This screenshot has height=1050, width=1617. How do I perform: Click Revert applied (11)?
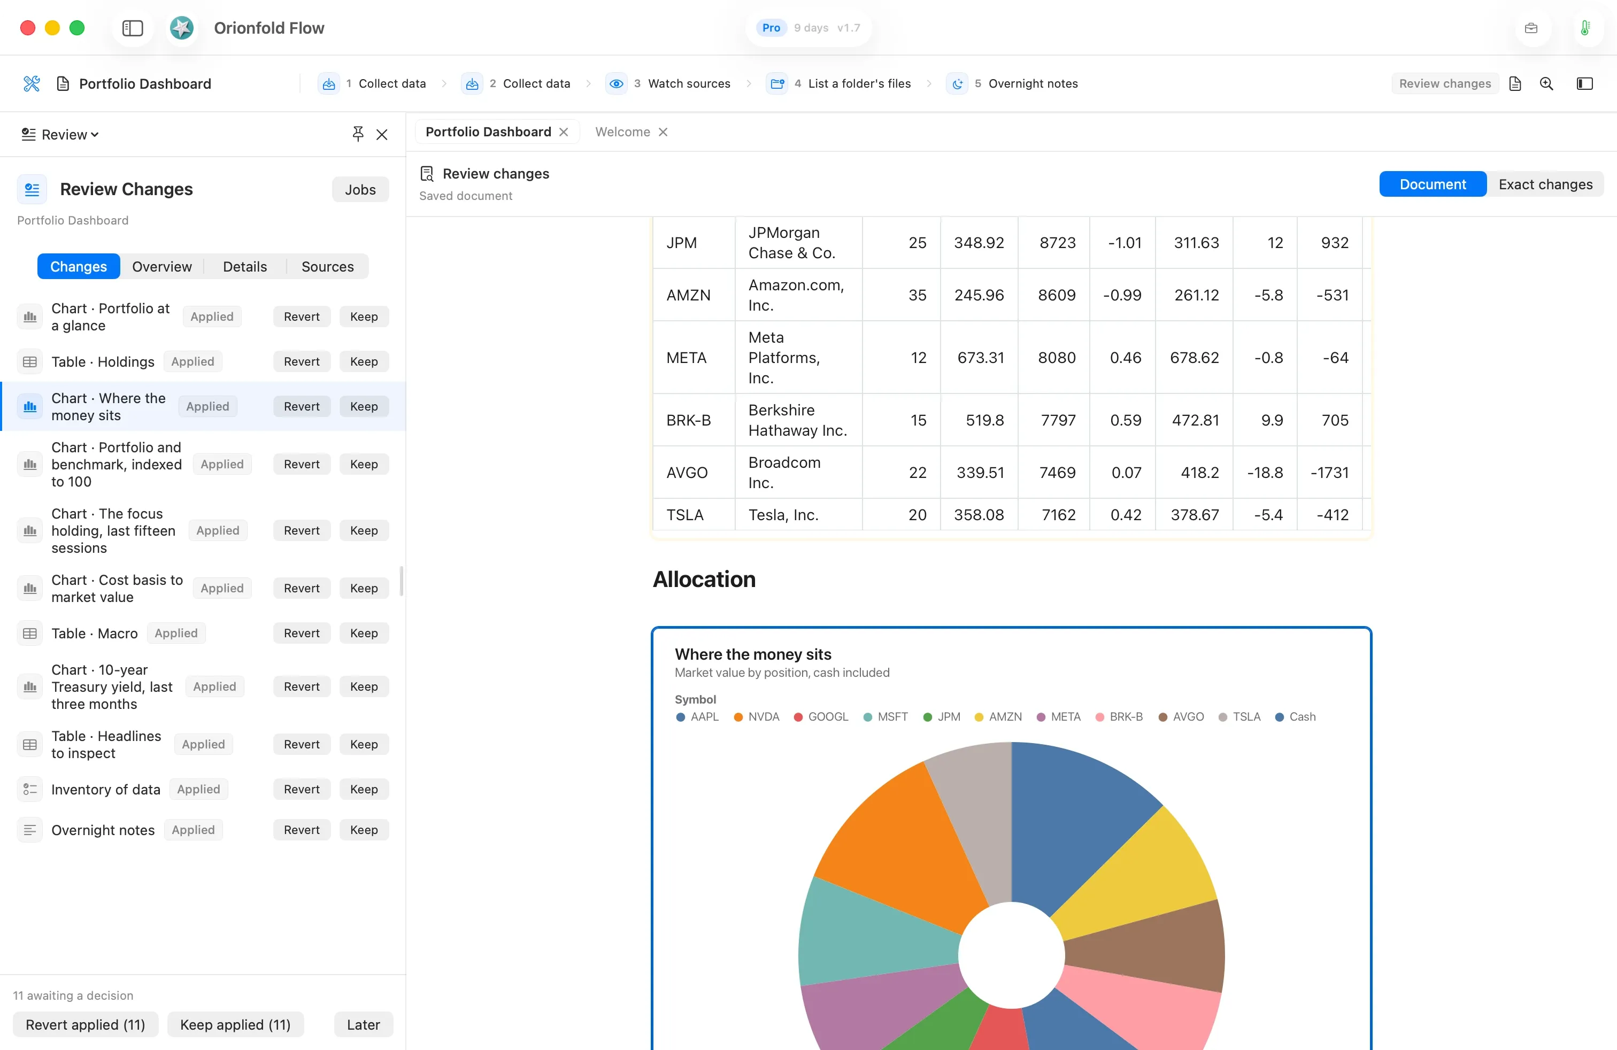coord(86,1024)
